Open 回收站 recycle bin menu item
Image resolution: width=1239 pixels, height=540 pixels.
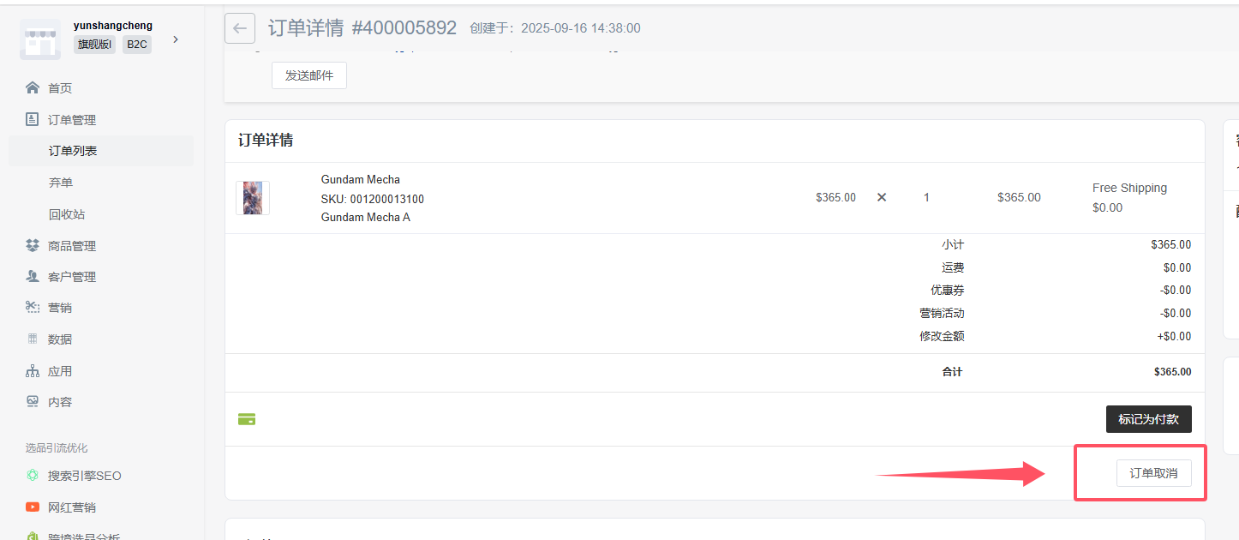click(x=67, y=214)
